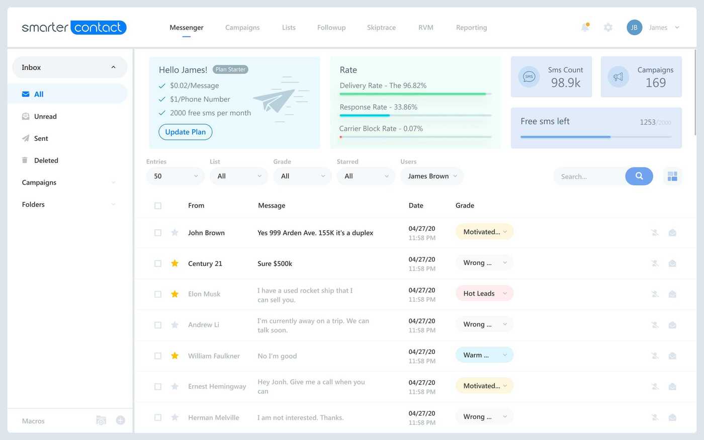Go to the Messenger tab
This screenshot has width=704, height=440.
click(187, 28)
